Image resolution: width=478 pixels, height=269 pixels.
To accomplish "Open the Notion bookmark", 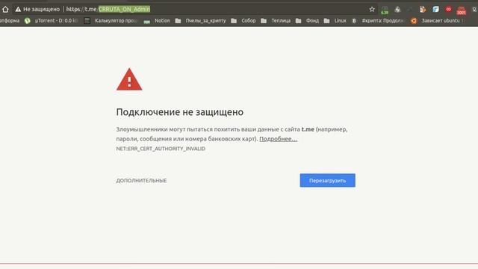I will pyautogui.click(x=157, y=21).
